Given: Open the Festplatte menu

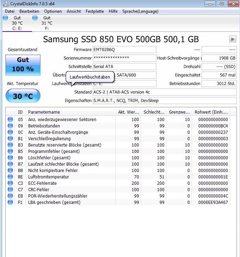Looking at the screenshot, I should (x=95, y=11).
